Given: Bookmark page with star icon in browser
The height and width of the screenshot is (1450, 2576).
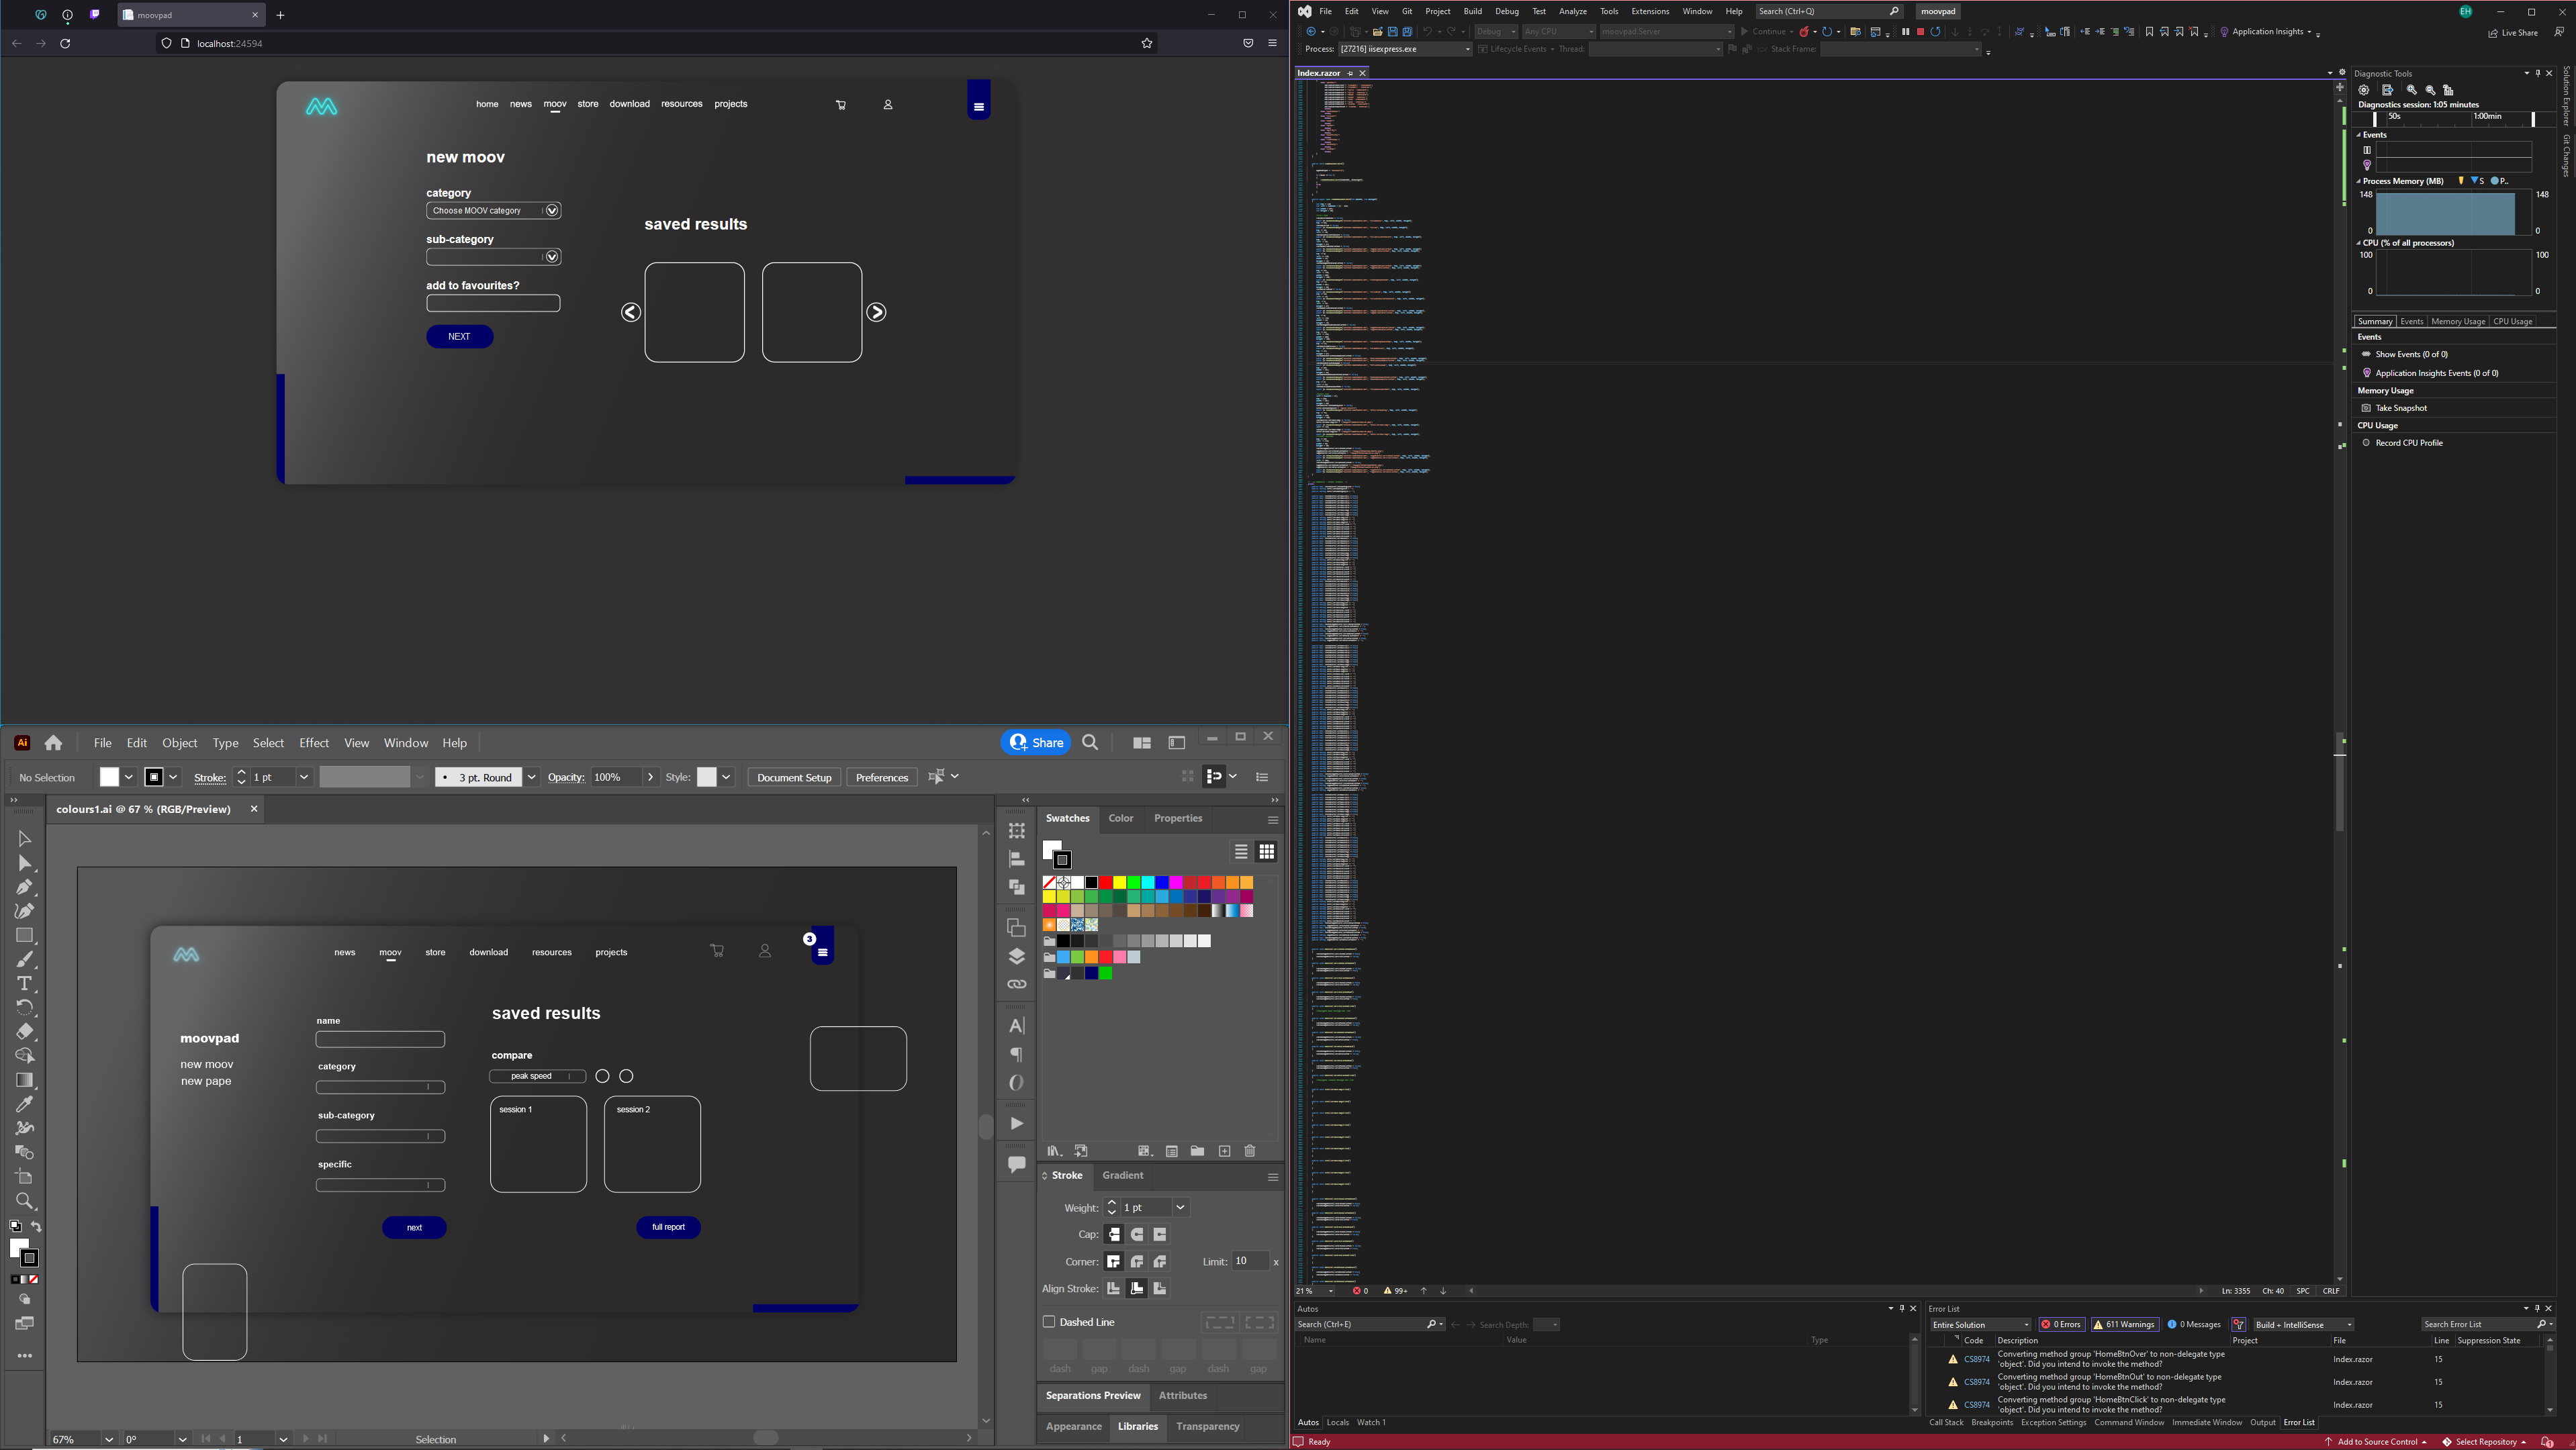Looking at the screenshot, I should pos(1147,44).
